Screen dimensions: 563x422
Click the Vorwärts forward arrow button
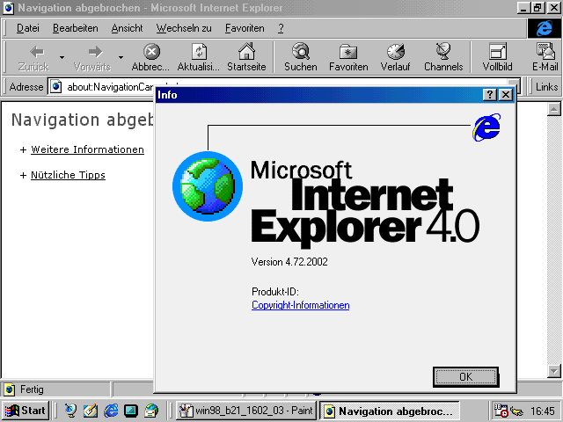[x=92, y=58]
